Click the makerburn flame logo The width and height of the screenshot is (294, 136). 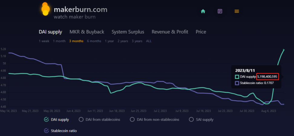[45, 9]
